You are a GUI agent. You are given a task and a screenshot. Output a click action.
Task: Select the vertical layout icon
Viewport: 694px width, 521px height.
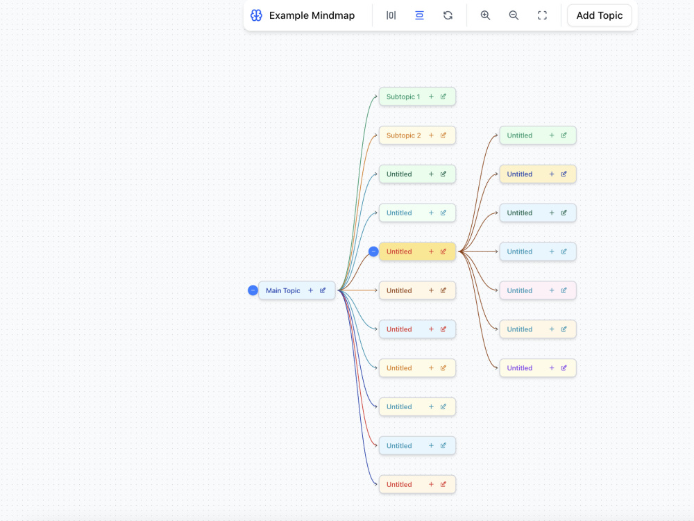(419, 15)
